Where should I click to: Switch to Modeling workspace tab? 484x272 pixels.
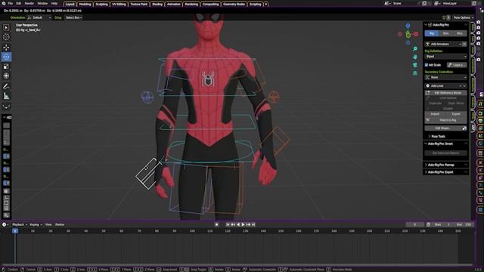tap(85, 4)
